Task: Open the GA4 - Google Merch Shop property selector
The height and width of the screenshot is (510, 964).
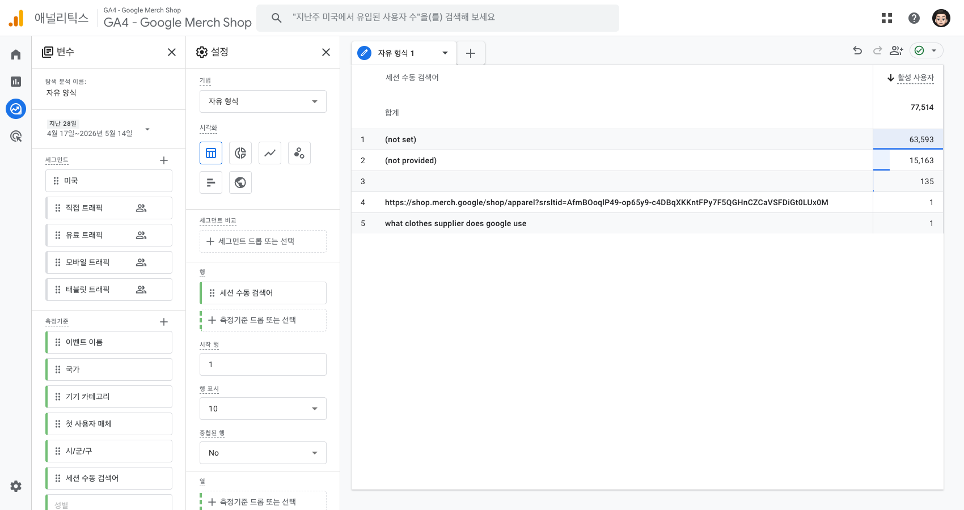Action: click(177, 18)
